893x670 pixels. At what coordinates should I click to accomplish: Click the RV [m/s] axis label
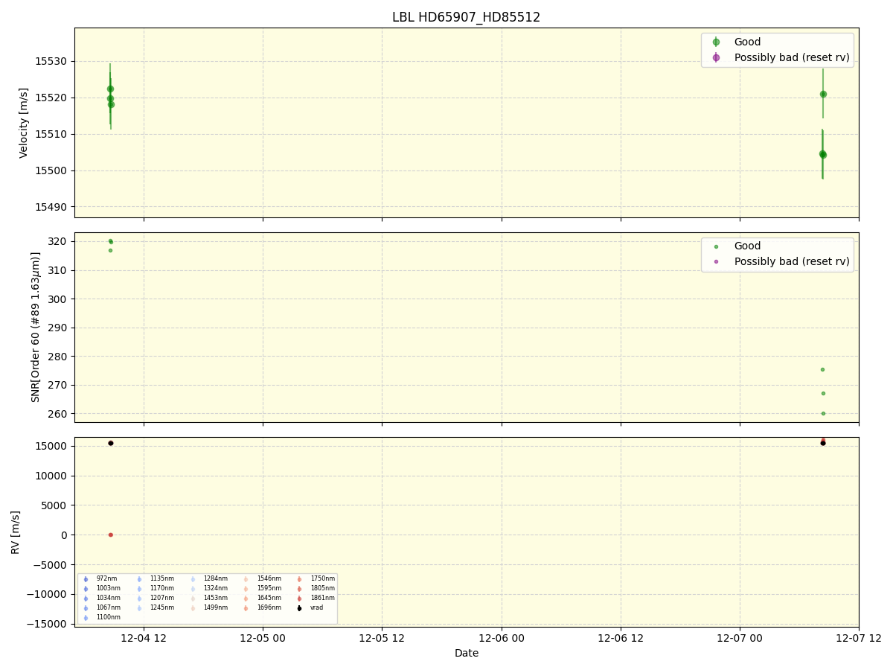[x=16, y=532]
